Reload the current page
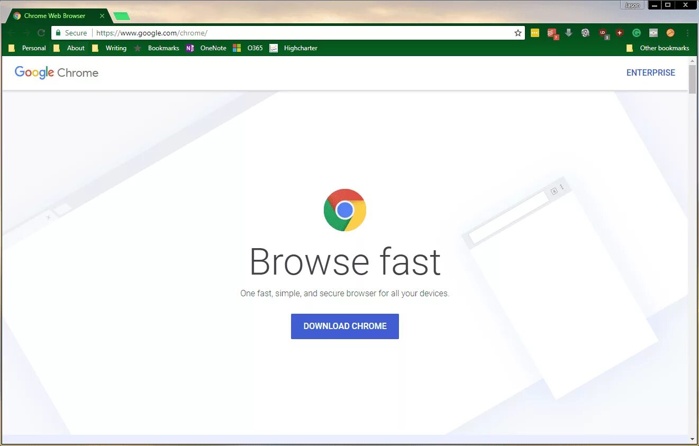The image size is (699, 446). (x=41, y=32)
